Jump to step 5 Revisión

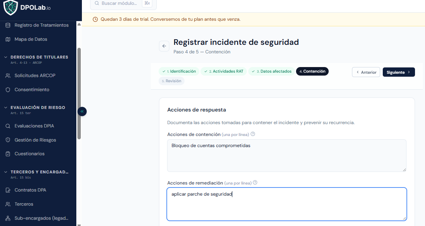click(172, 81)
